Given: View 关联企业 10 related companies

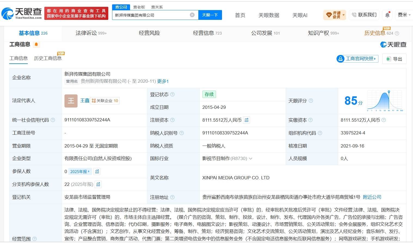Looking at the screenshot, I should (x=105, y=101).
